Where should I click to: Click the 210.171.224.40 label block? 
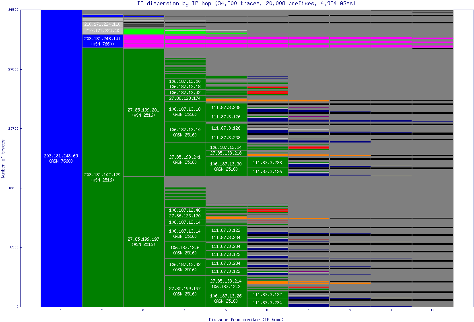pos(102,30)
